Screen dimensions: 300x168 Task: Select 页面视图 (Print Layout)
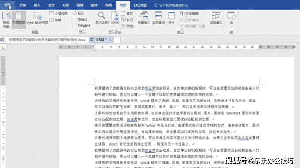tap(19, 20)
